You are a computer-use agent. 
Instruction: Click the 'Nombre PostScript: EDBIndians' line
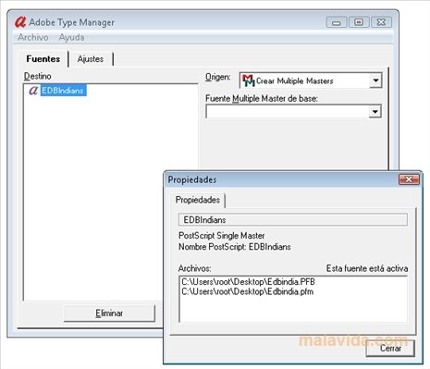235,247
